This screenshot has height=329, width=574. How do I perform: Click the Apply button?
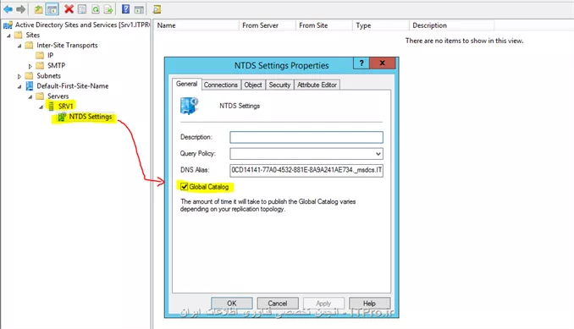tap(323, 304)
